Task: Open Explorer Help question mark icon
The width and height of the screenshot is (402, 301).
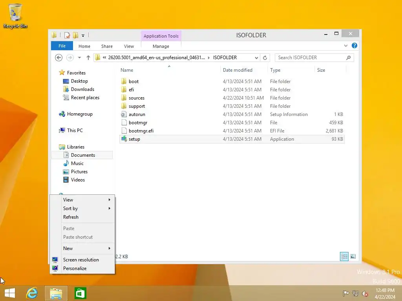Action: pyautogui.click(x=354, y=45)
